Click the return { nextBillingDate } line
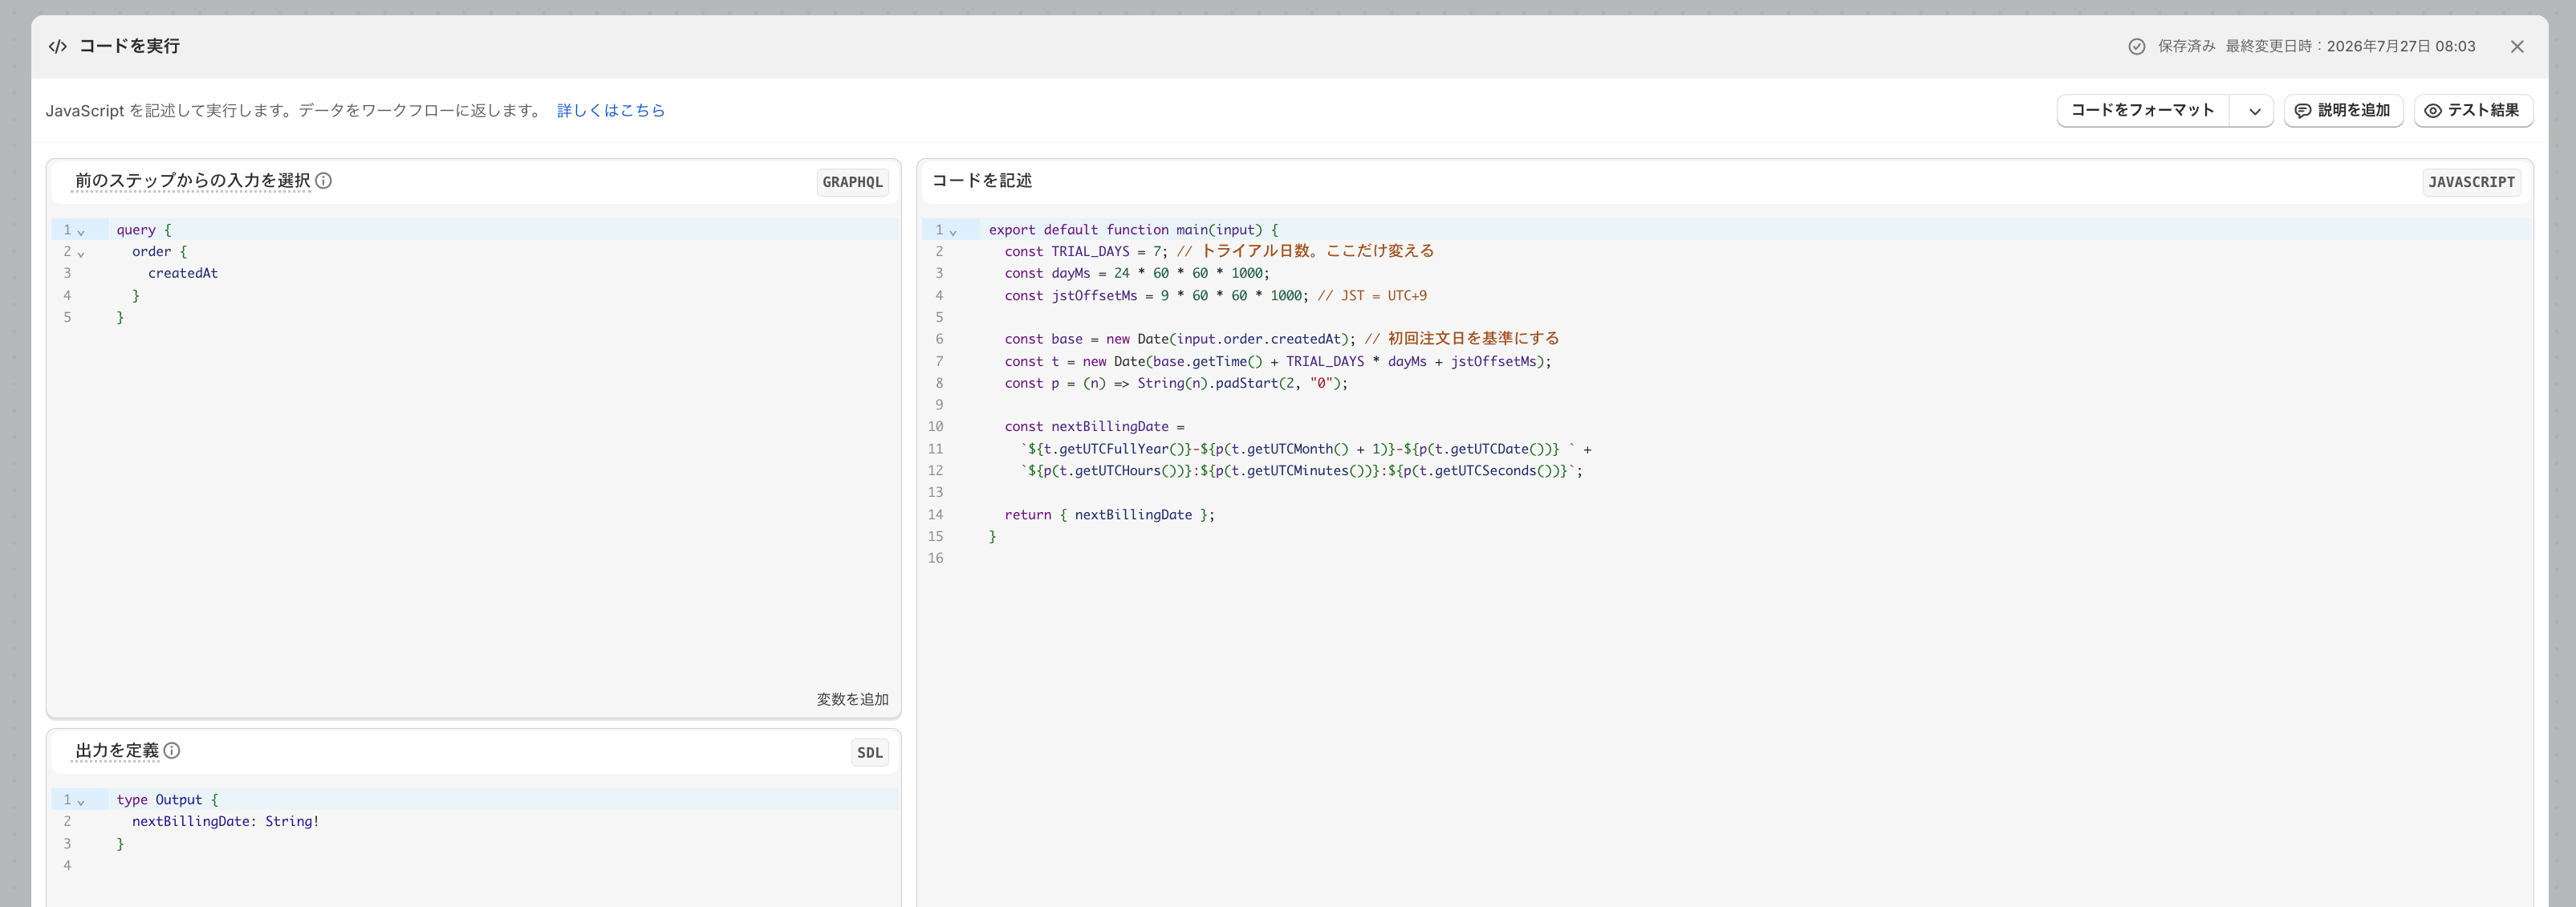Screen dimensions: 2576x907 coord(1110,514)
